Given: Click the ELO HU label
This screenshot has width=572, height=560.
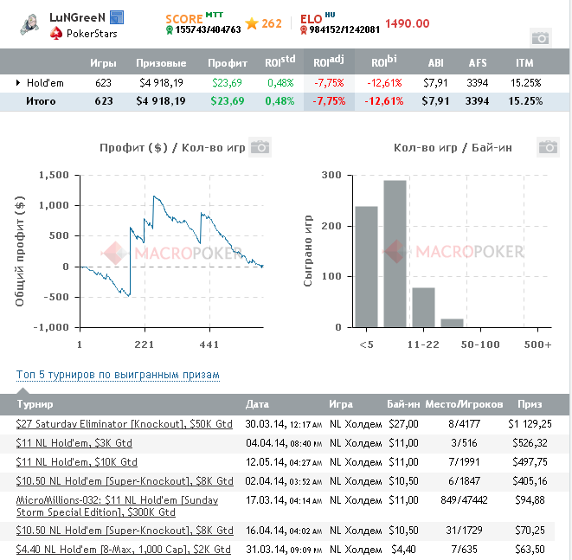Looking at the screenshot, I should pos(318,18).
